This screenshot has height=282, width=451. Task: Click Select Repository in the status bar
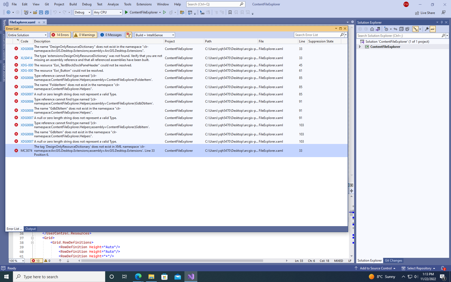[x=418, y=268]
